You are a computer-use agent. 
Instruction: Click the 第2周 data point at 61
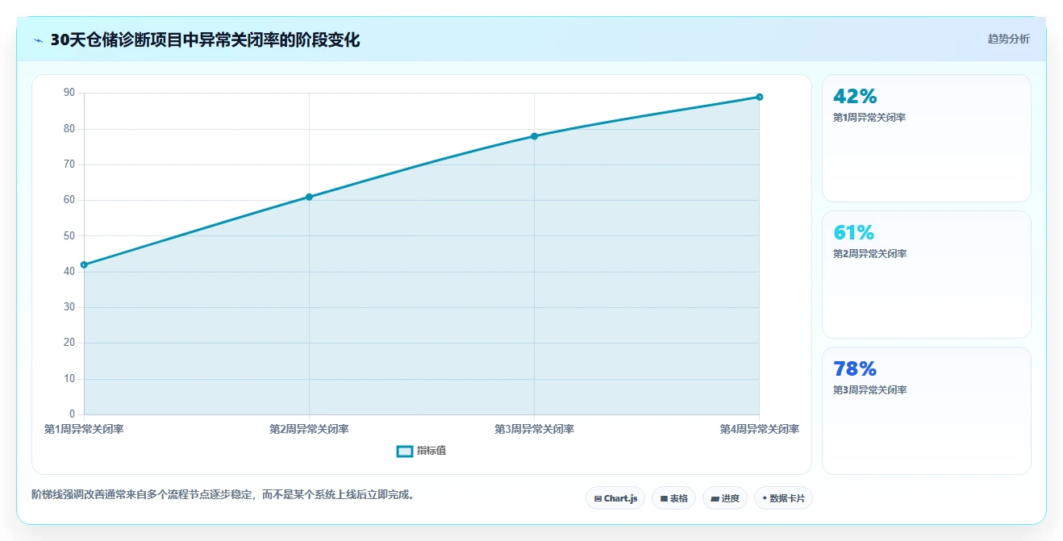pos(309,197)
